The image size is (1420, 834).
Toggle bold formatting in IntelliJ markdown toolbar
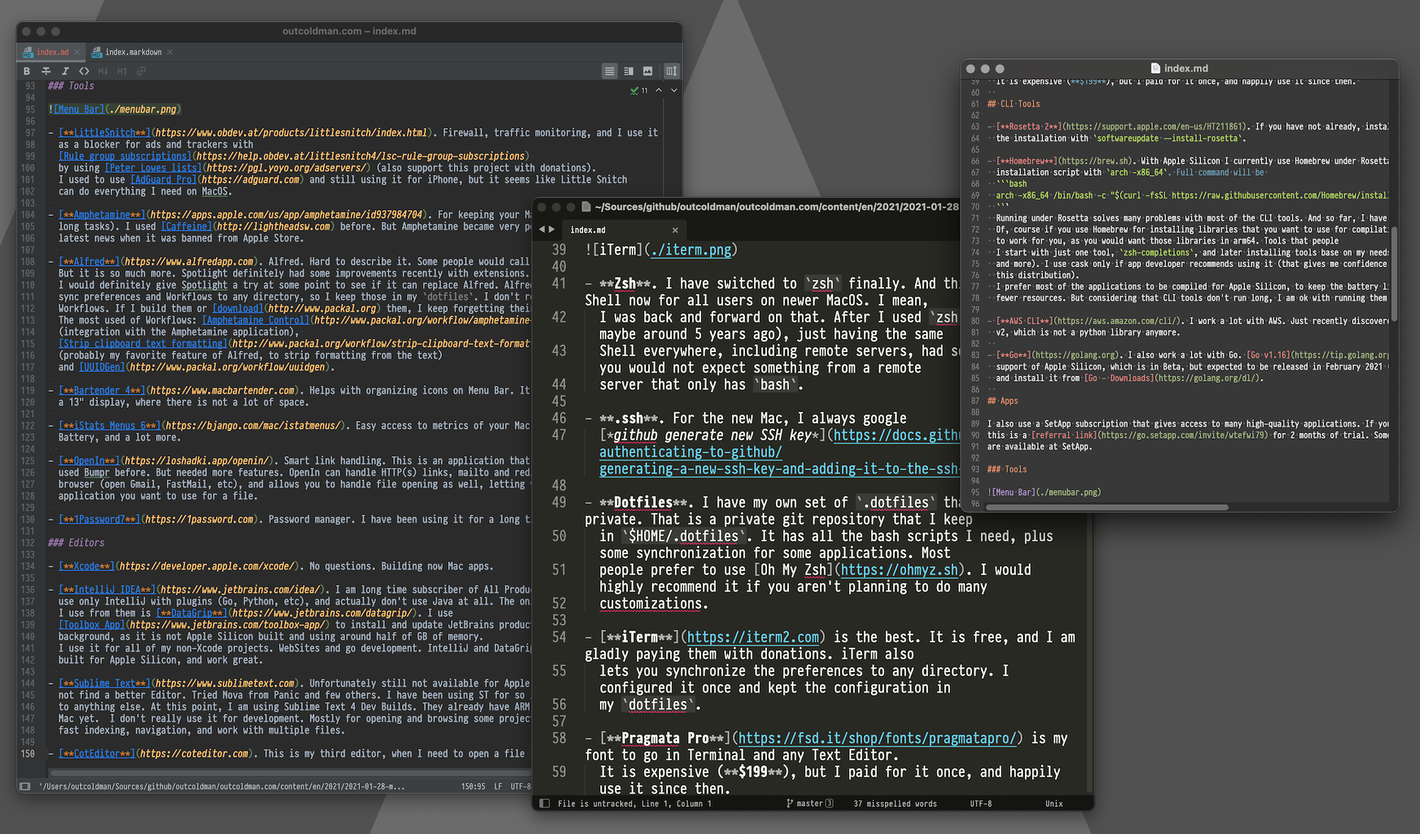coord(27,71)
